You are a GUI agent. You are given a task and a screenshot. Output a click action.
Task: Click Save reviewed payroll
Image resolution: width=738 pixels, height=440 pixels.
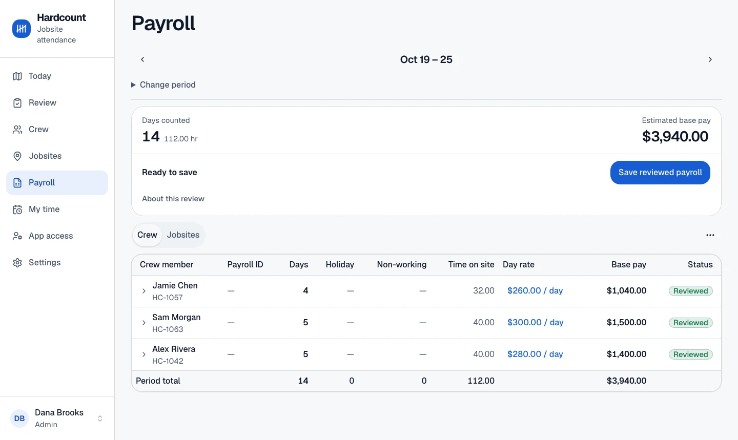pyautogui.click(x=660, y=173)
